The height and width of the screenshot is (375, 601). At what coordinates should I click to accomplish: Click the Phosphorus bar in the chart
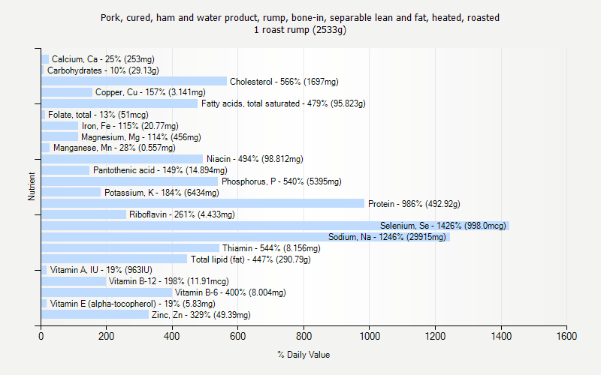[129, 181]
